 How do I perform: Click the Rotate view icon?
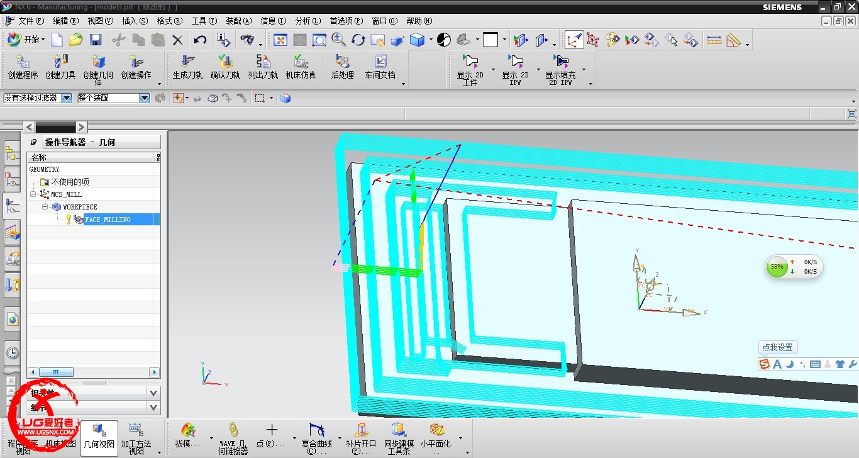[x=358, y=40]
